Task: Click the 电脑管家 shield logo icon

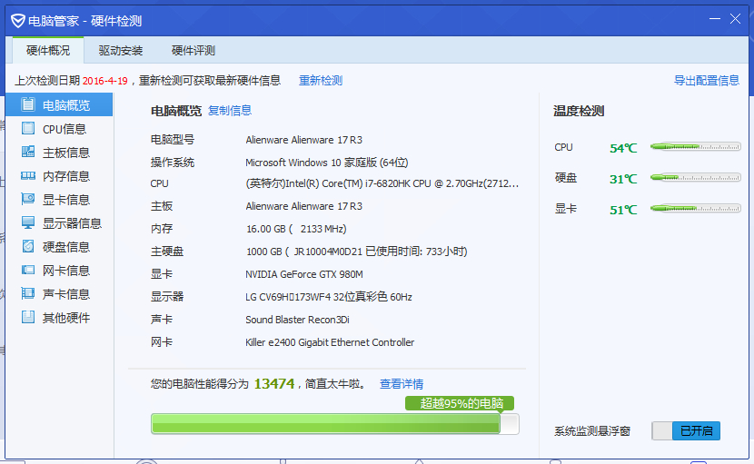Action: click(18, 21)
